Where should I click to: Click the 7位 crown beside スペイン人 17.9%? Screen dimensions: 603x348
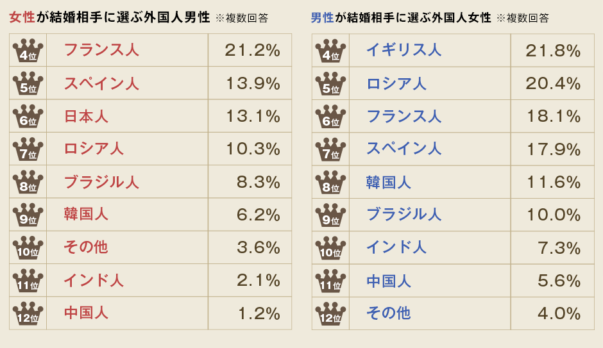point(330,149)
